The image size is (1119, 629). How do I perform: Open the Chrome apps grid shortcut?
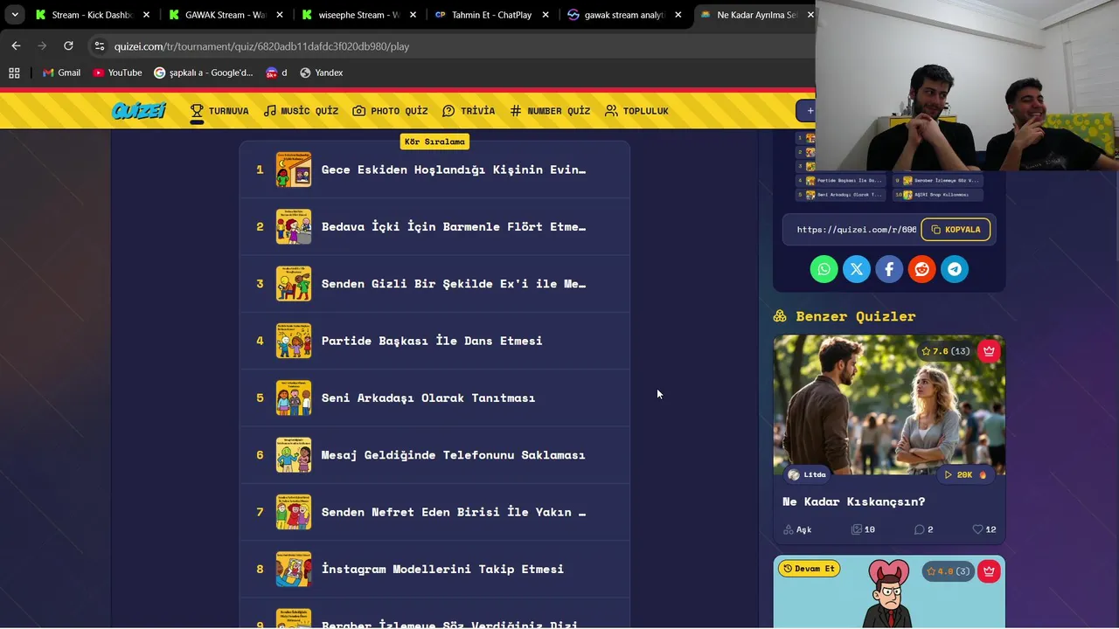[14, 73]
